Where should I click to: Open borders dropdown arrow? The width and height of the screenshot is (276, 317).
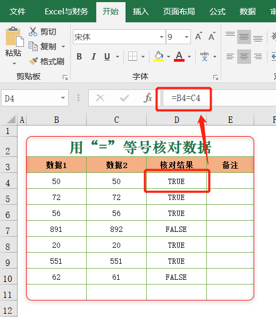(143, 56)
